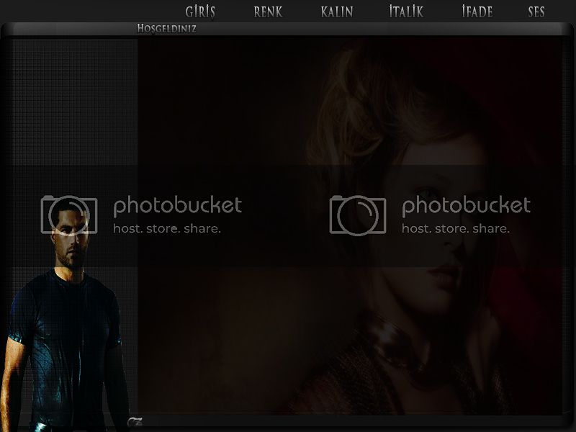Click the small signature logo at bottom
Viewport: 576px width, 432px height.
(134, 421)
